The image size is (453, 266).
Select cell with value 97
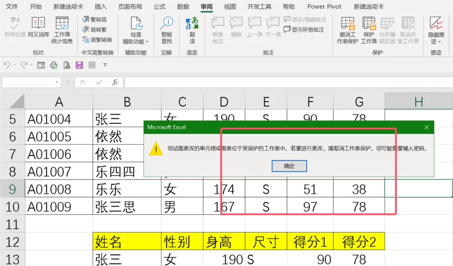[310, 207]
